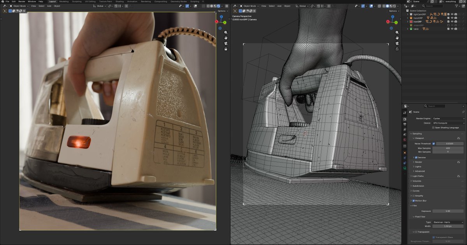The image size is (467, 245).
Task: Open the Tool properties tab icon
Action: pos(405,113)
